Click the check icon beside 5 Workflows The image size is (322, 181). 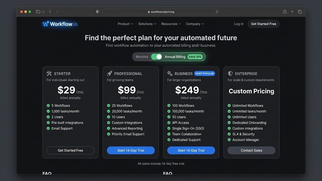tap(48, 105)
